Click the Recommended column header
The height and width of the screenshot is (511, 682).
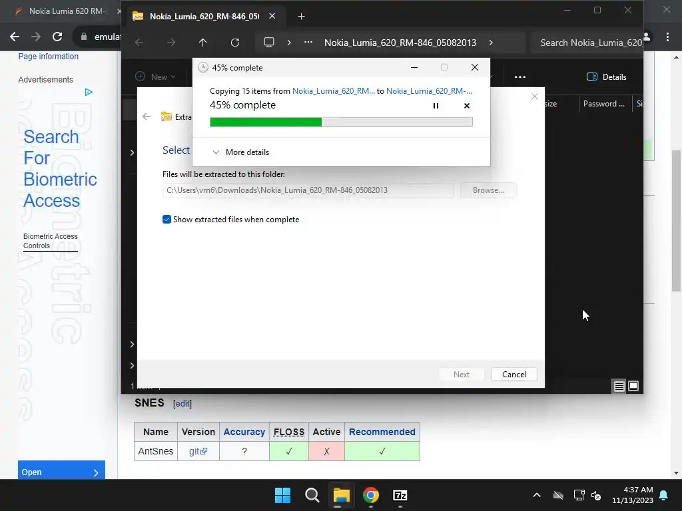tap(382, 432)
